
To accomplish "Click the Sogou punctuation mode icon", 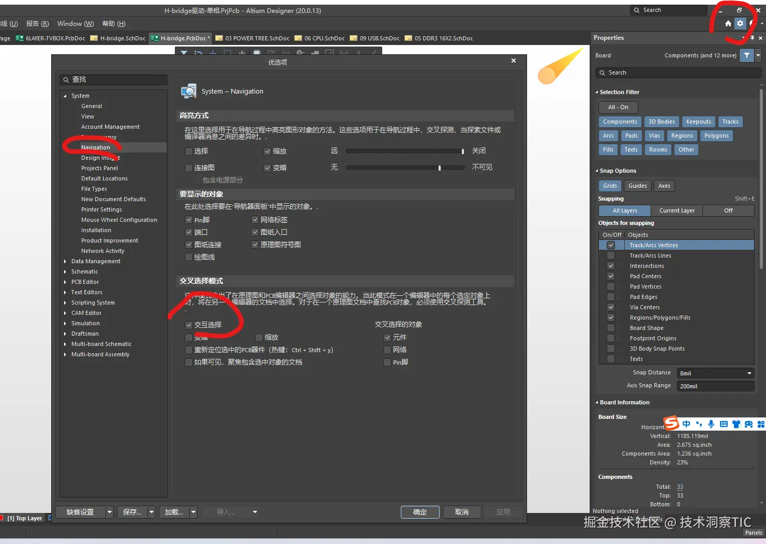I will point(699,424).
